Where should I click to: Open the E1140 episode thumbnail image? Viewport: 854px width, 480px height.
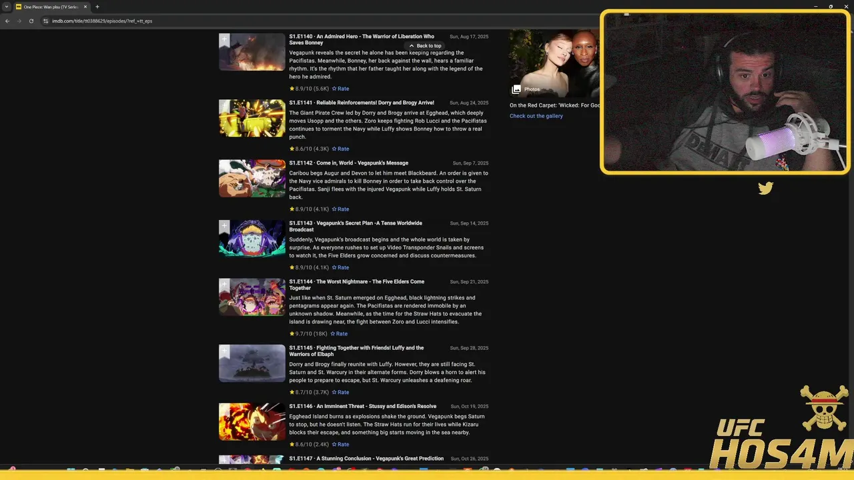pos(252,52)
